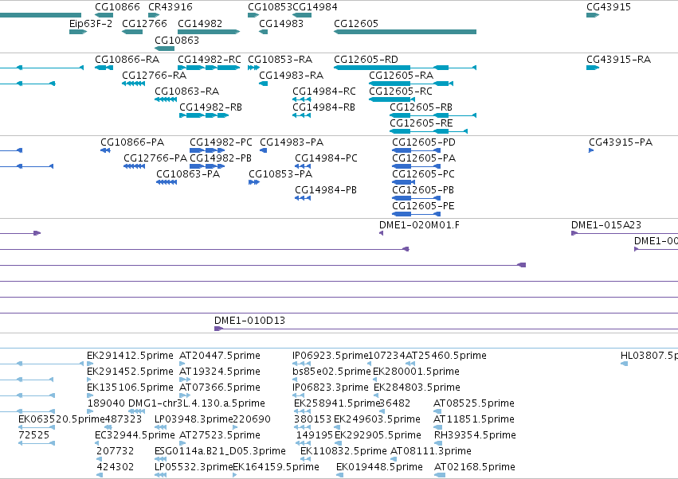Screen dimensions: 678x479
Task: Click EST label AT19324.5prime
Action: [x=220, y=372]
